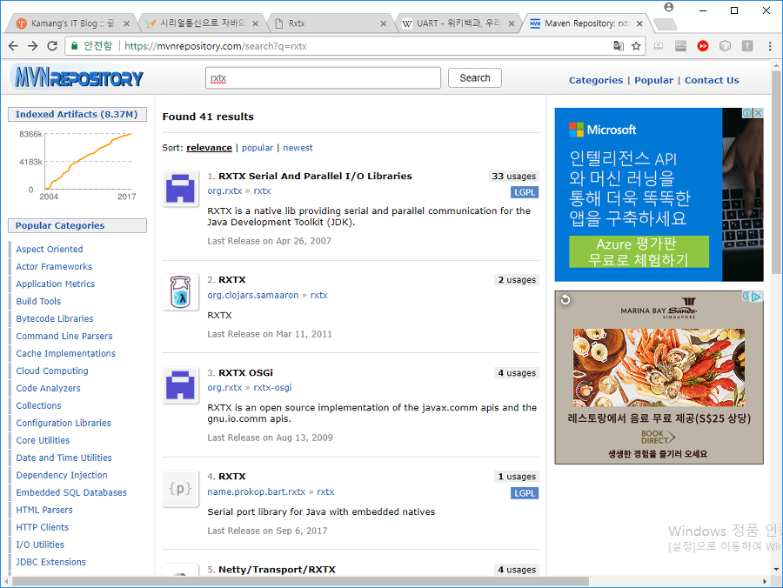Open the Contact Us link
The height and width of the screenshot is (588, 783).
(x=712, y=80)
